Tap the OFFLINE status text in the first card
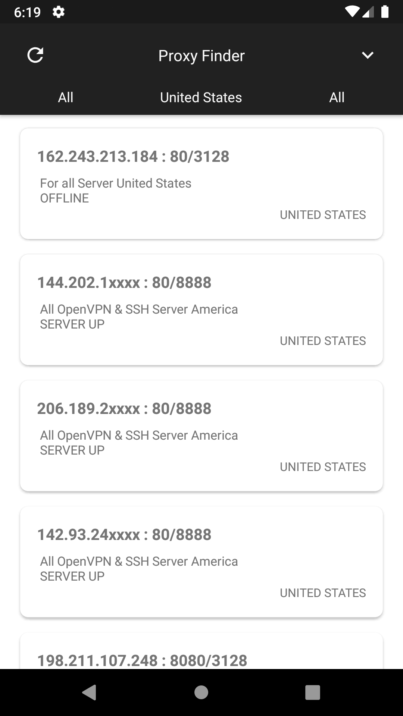The image size is (403, 716). [x=65, y=198]
